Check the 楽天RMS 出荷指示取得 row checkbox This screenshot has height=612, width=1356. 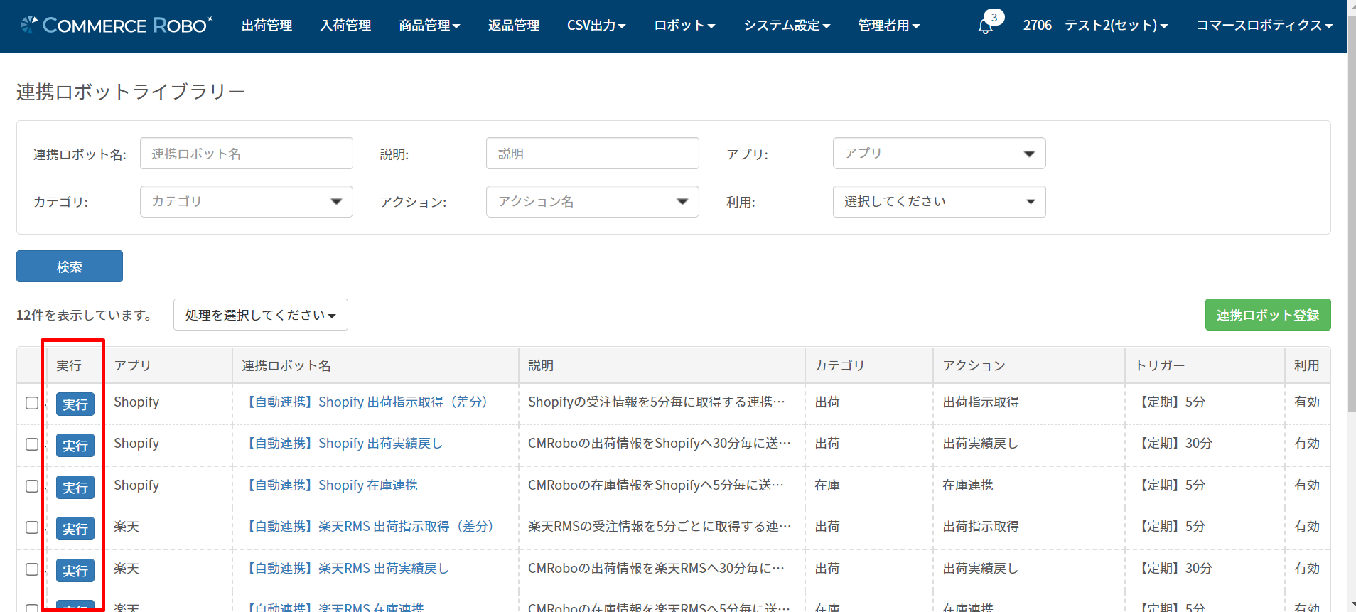coord(32,527)
